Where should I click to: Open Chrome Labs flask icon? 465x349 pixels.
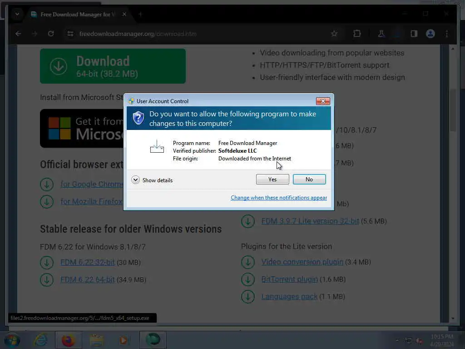coord(381,34)
